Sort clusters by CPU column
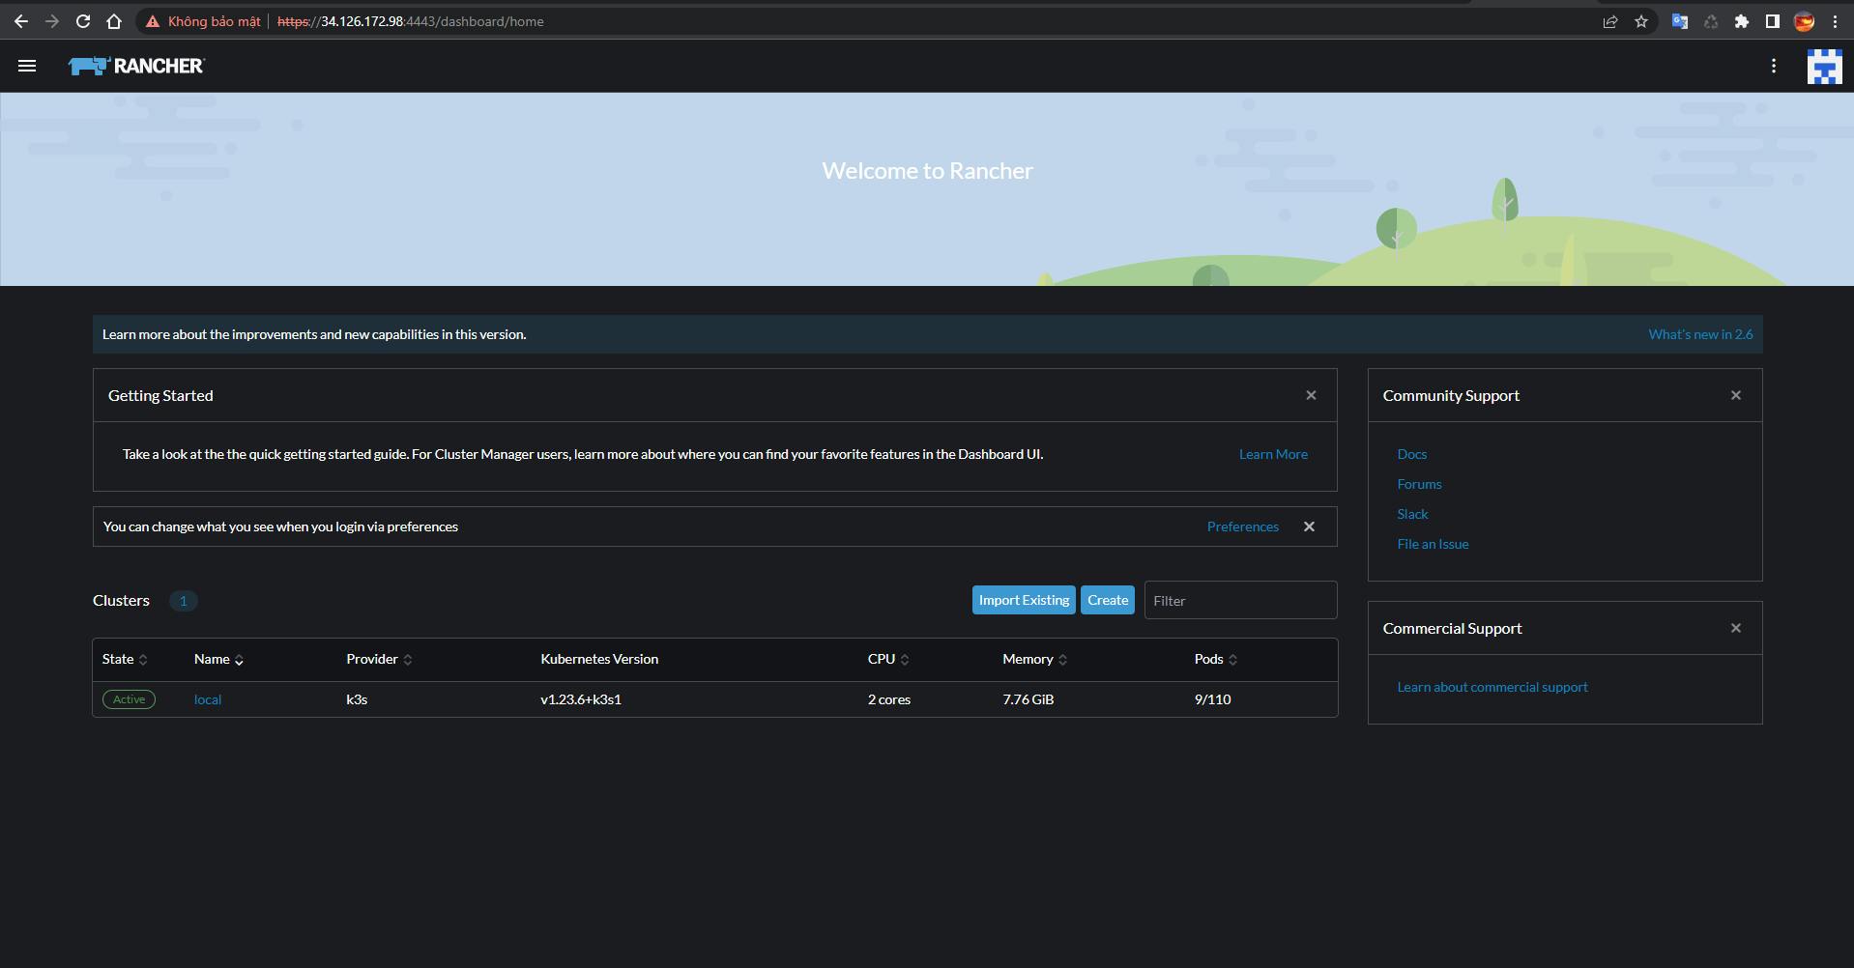This screenshot has height=968, width=1854. [x=888, y=659]
